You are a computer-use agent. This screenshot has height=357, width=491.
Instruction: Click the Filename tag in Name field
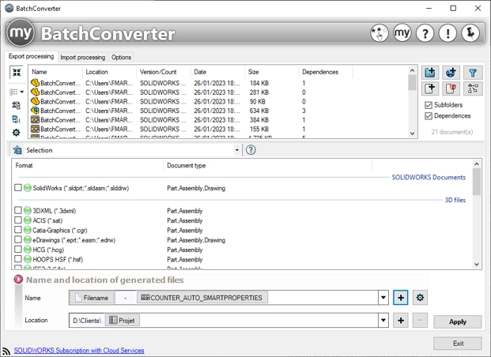point(92,298)
